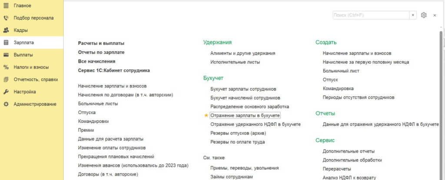Image resolution: width=445 pixels, height=180 pixels.
Task: Click the Главное section icon
Action: [x=6, y=6]
